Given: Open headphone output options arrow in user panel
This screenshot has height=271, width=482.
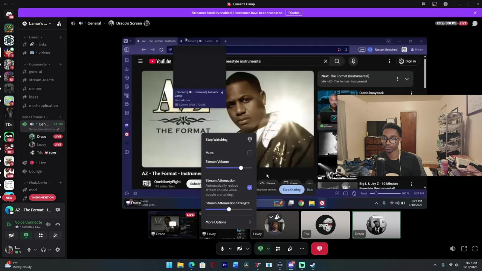Looking at the screenshot, I should [50, 250].
